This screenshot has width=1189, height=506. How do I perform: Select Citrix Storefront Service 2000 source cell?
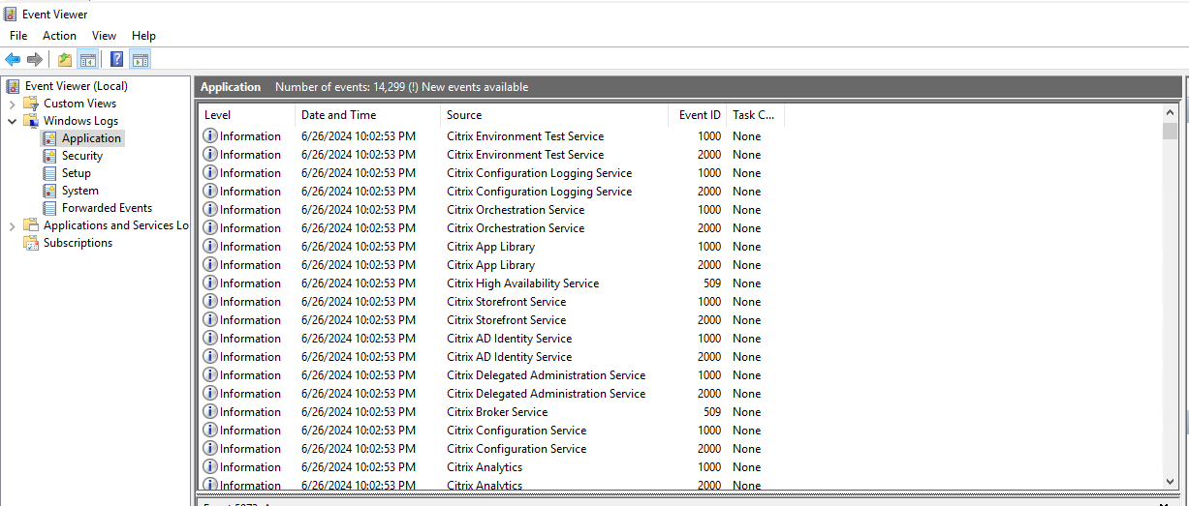click(x=506, y=320)
